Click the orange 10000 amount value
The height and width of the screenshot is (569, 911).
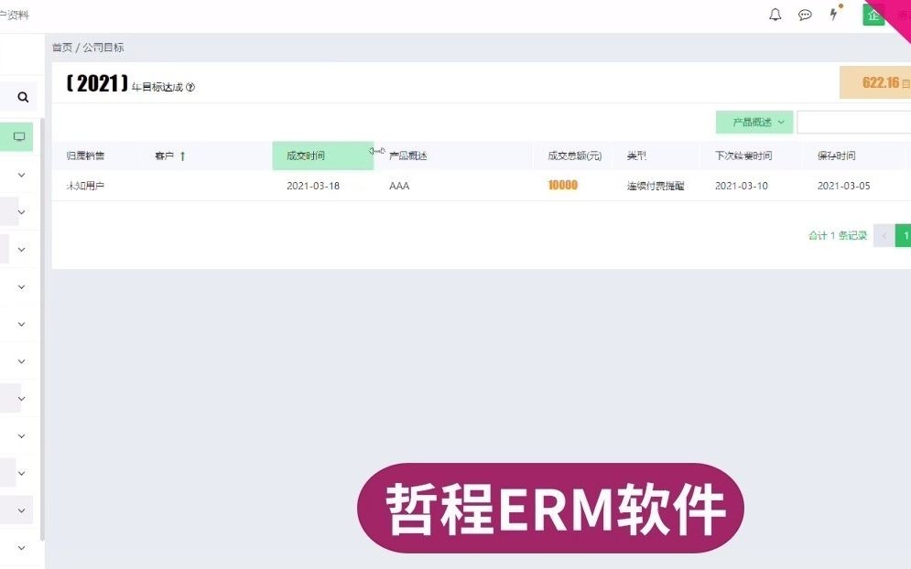tap(561, 185)
